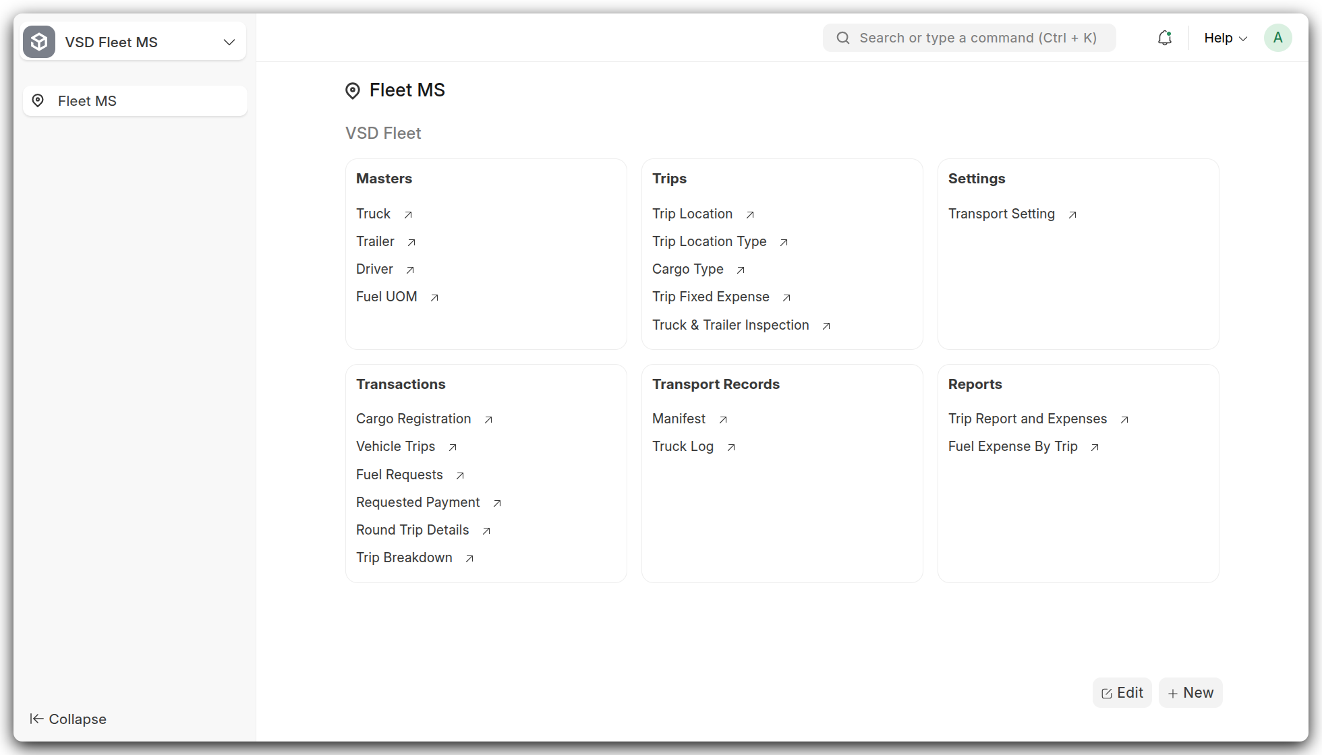
Task: Click the arrow icon beside Driver
Action: tap(410, 270)
